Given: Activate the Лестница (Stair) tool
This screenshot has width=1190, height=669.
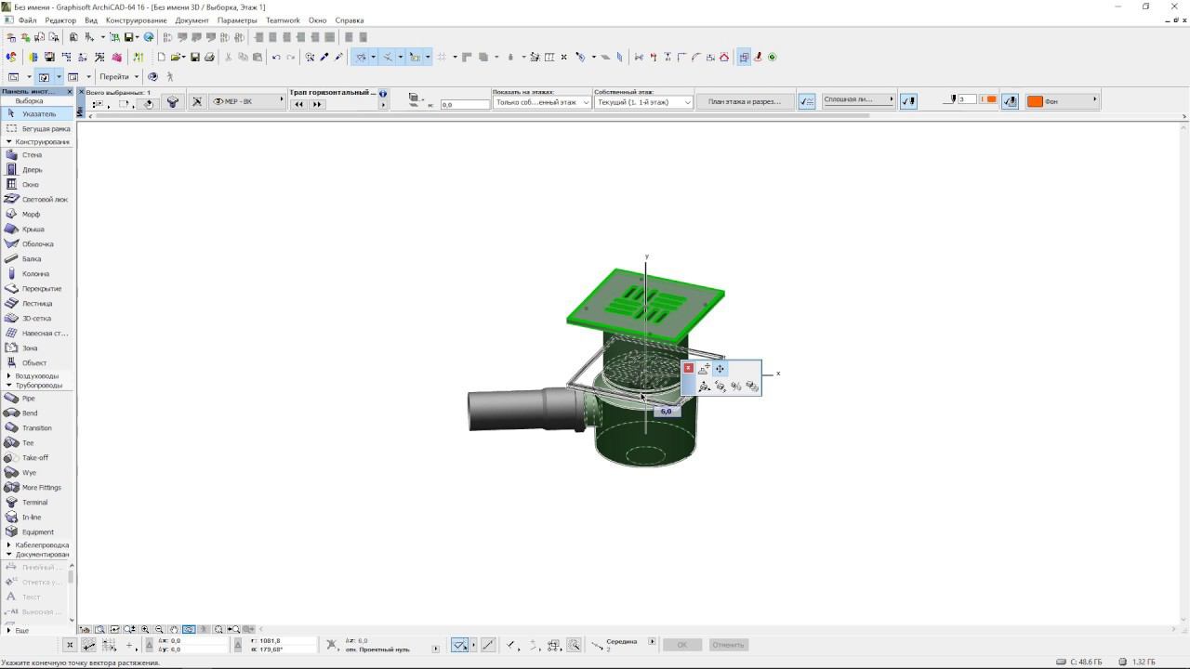Looking at the screenshot, I should [x=37, y=304].
